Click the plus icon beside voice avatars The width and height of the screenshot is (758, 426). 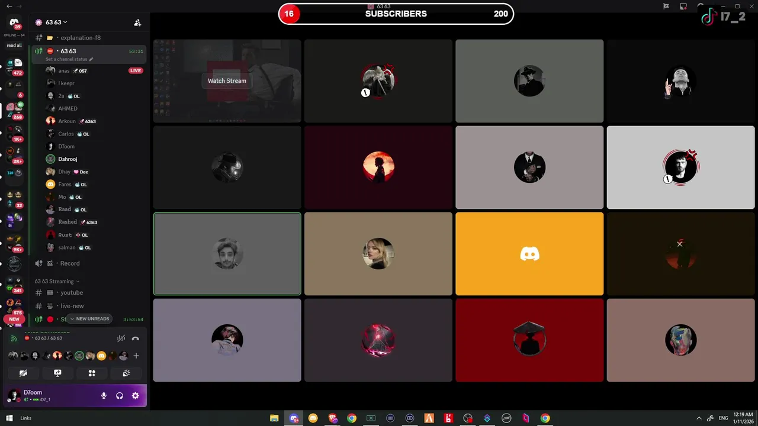[x=136, y=356]
